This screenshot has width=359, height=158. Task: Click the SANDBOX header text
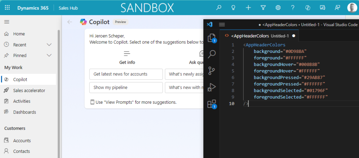(x=148, y=8)
